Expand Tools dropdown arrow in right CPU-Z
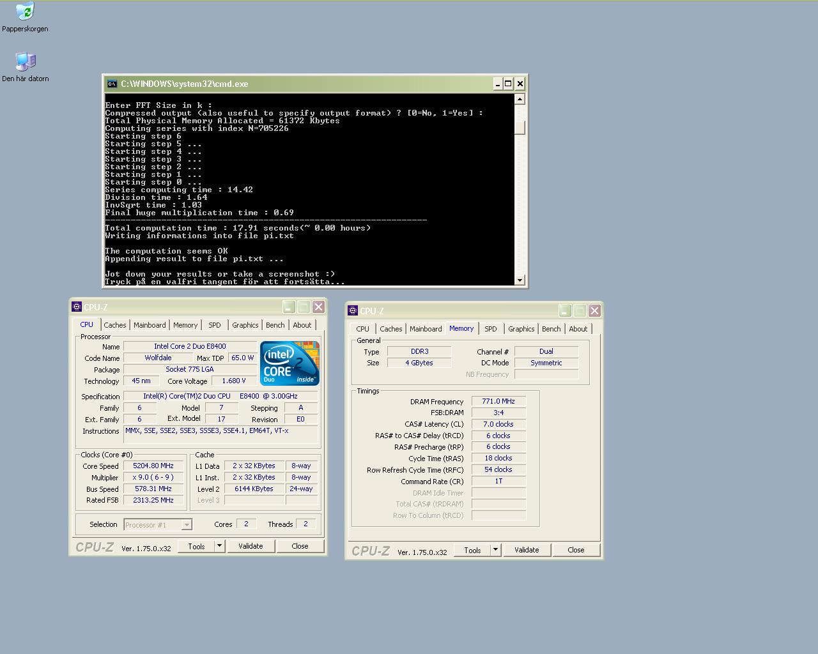818x654 pixels. point(495,550)
